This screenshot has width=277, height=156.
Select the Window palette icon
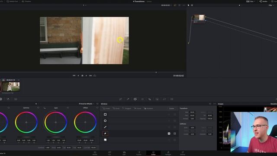[135, 99]
